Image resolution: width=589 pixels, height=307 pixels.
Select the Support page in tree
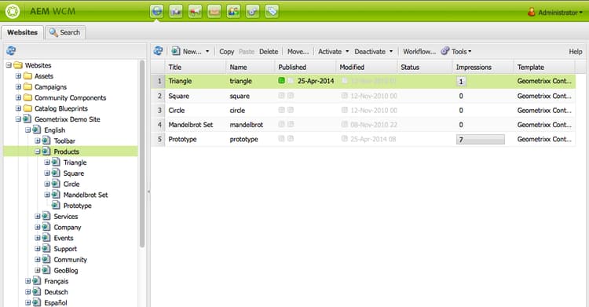pyautogui.click(x=65, y=249)
